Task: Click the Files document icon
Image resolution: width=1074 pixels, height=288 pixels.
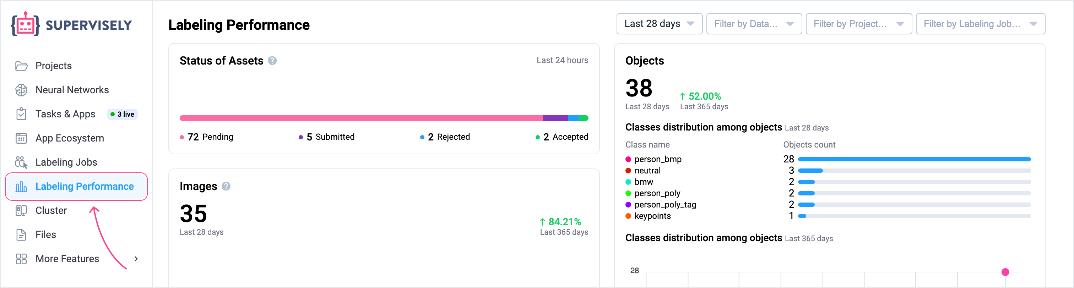Action: (x=21, y=235)
